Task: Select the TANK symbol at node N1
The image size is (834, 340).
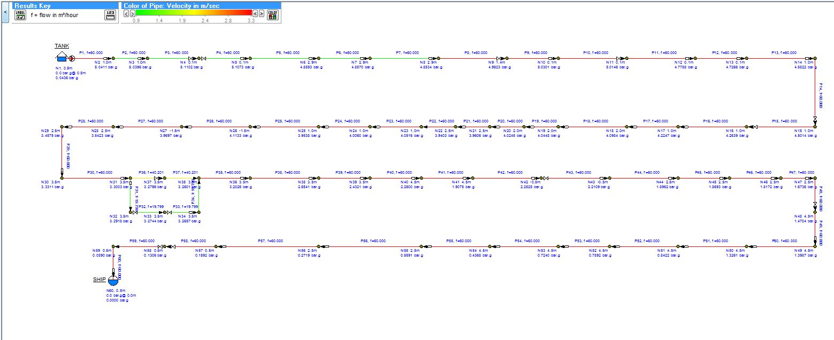Action: click(x=62, y=59)
